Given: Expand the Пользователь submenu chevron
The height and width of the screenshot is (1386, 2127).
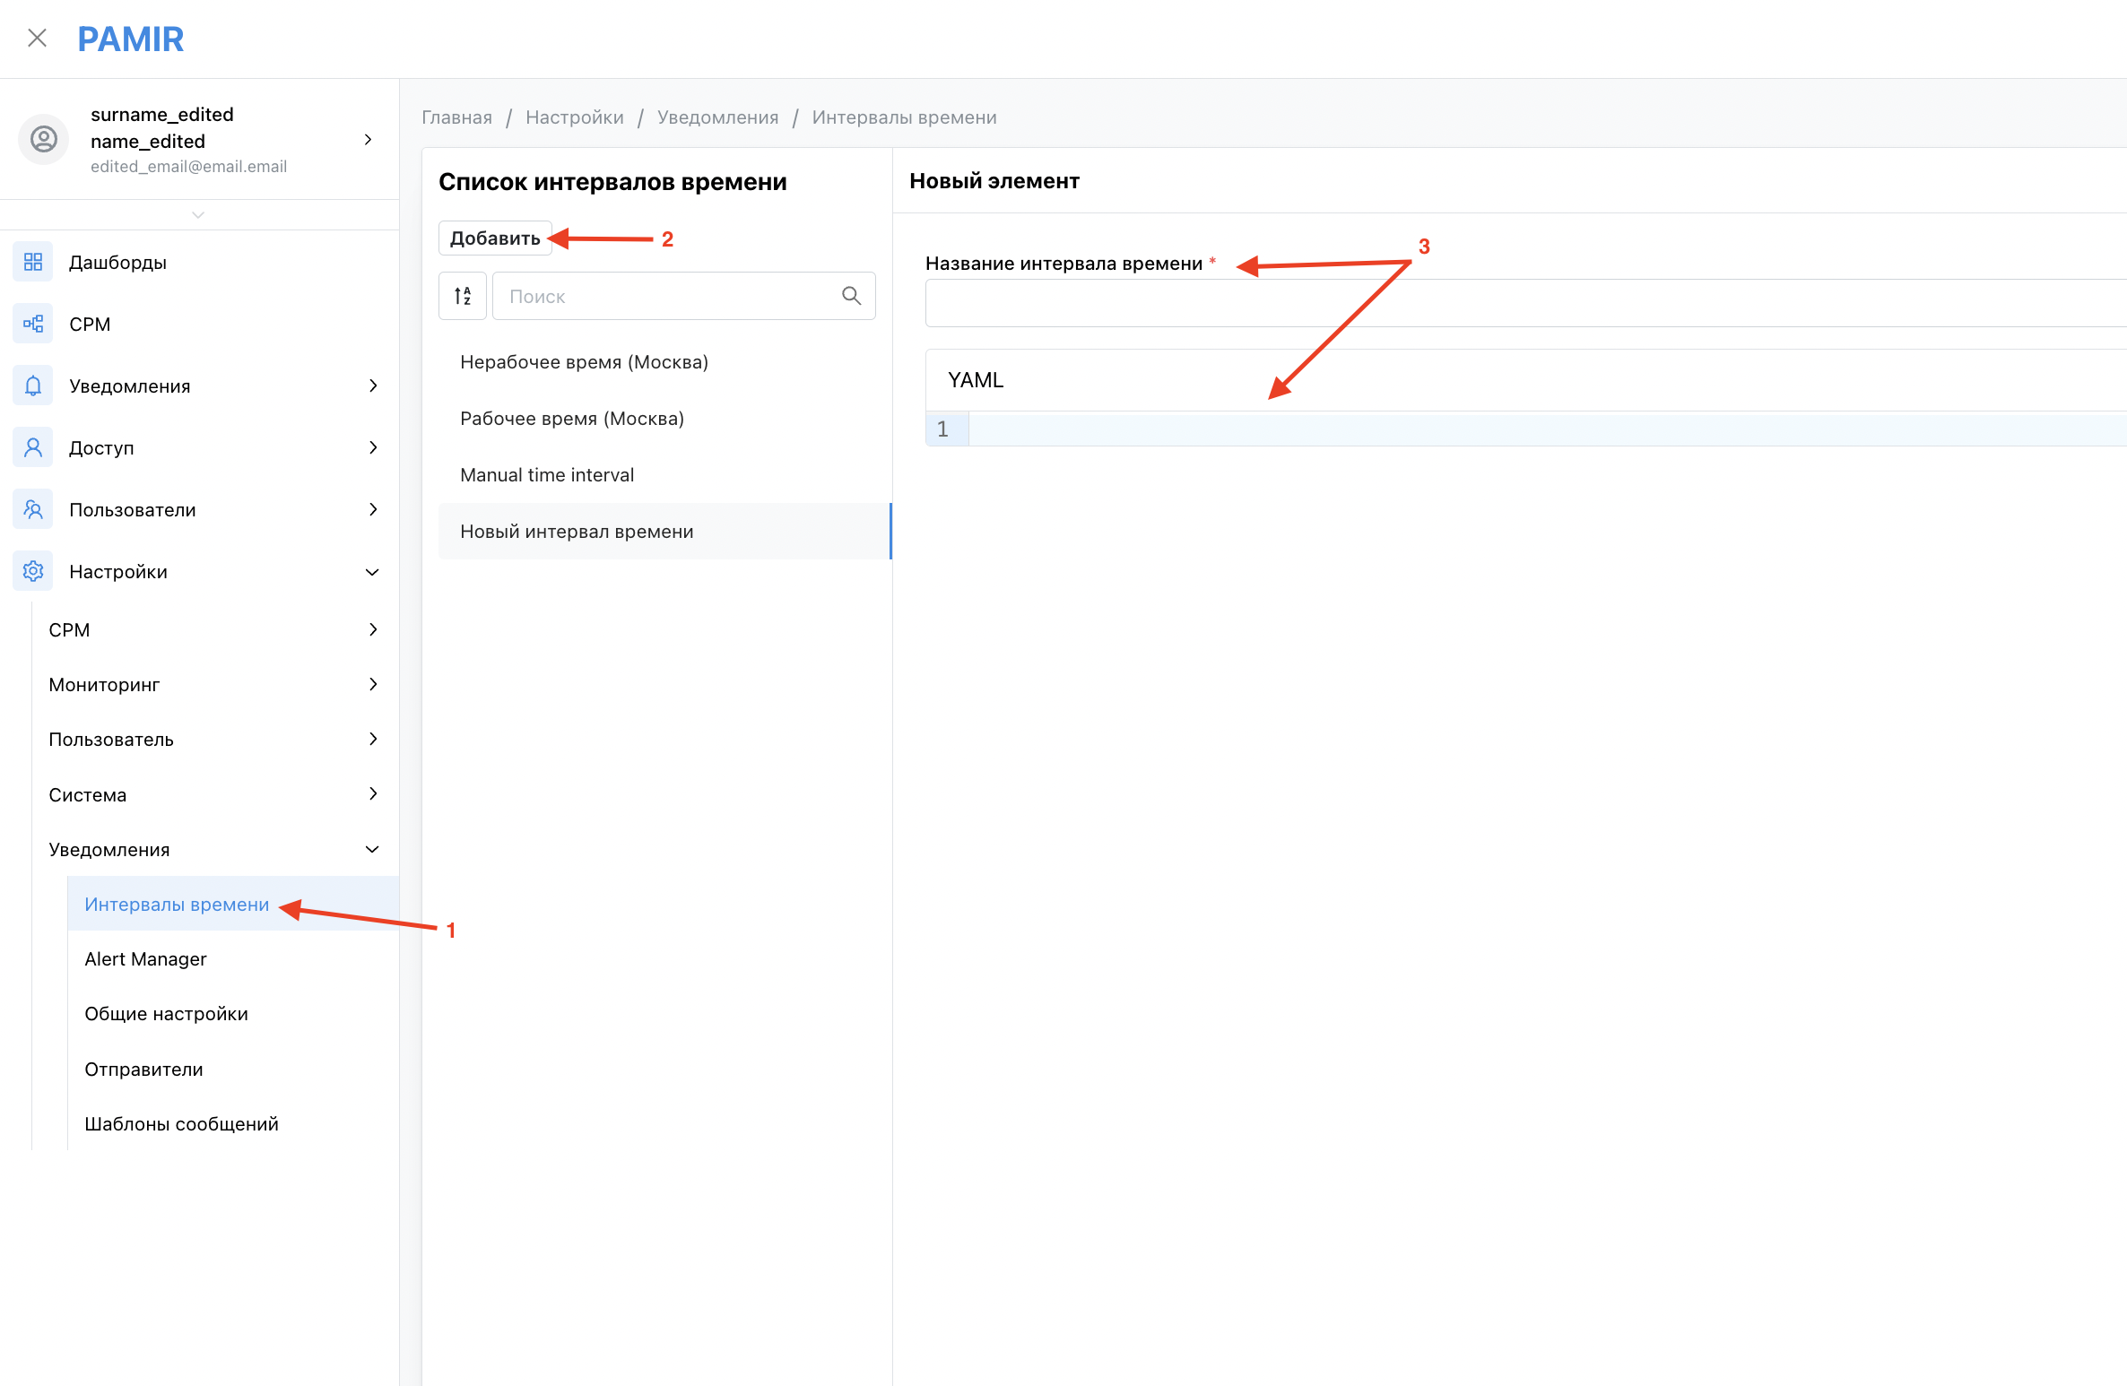Looking at the screenshot, I should coord(373,739).
